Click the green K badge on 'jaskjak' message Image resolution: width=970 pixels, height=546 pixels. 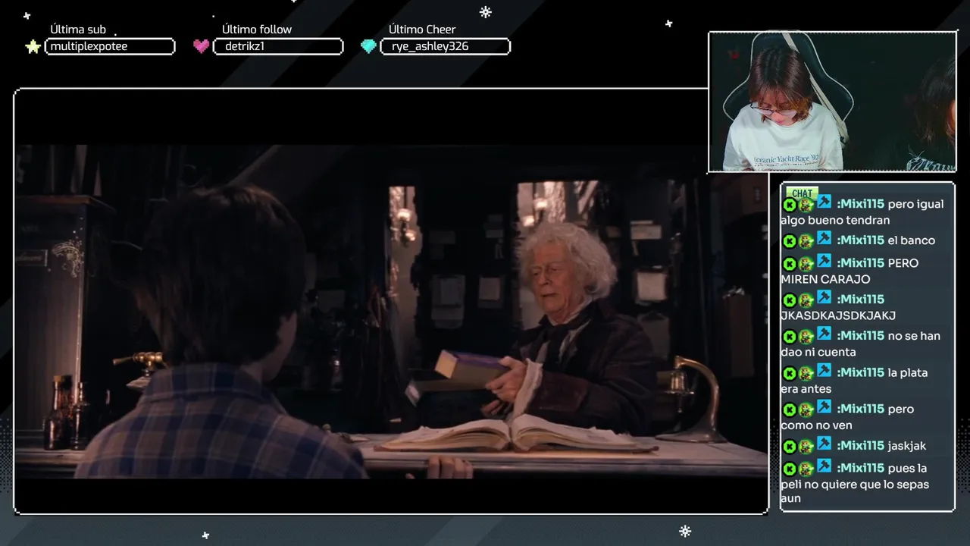pos(789,447)
